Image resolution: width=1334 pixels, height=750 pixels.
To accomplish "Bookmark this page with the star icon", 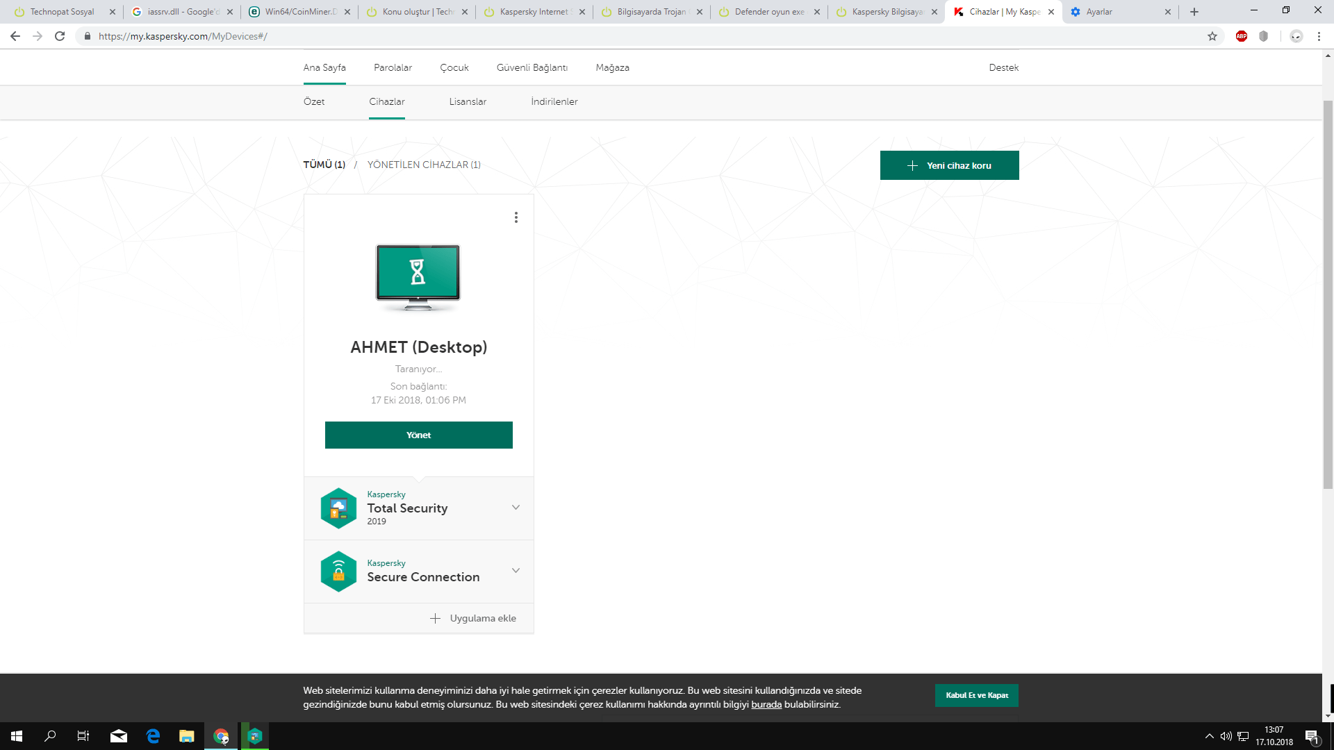I will pyautogui.click(x=1212, y=36).
